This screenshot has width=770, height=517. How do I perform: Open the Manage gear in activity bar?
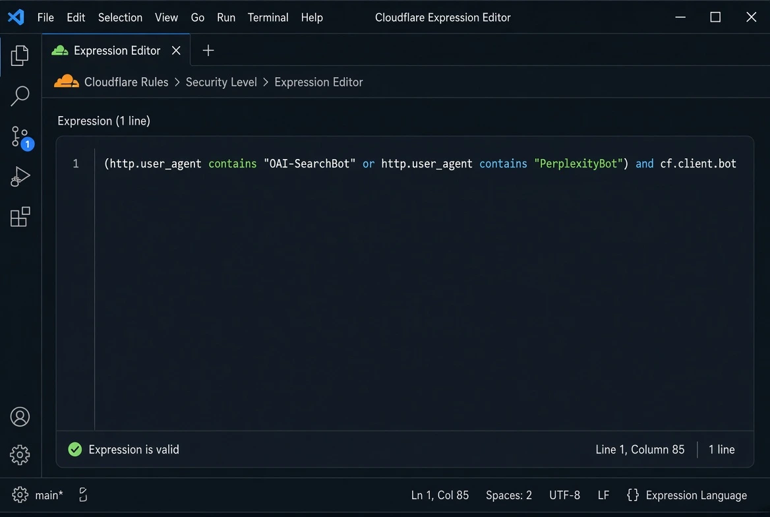pyautogui.click(x=20, y=455)
